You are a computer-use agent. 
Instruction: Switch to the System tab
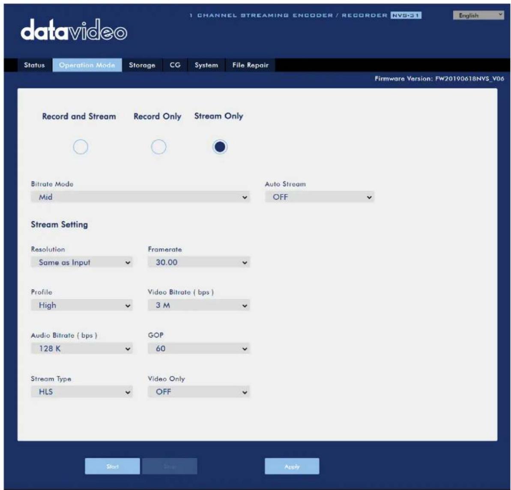[x=206, y=65]
